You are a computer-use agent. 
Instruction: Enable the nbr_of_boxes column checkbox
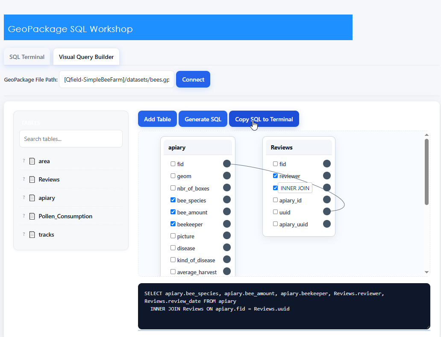click(x=173, y=188)
